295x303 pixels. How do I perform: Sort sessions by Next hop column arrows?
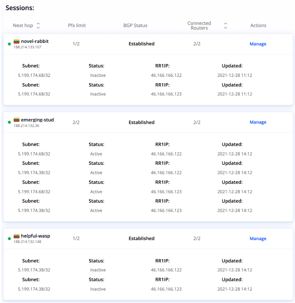(38, 25)
